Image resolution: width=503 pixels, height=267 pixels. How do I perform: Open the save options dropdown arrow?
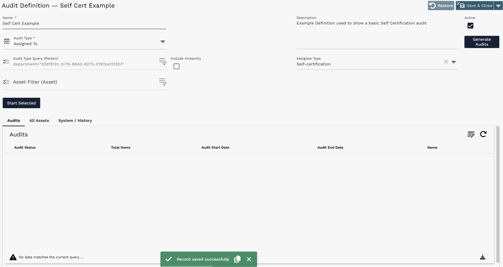pyautogui.click(x=498, y=6)
